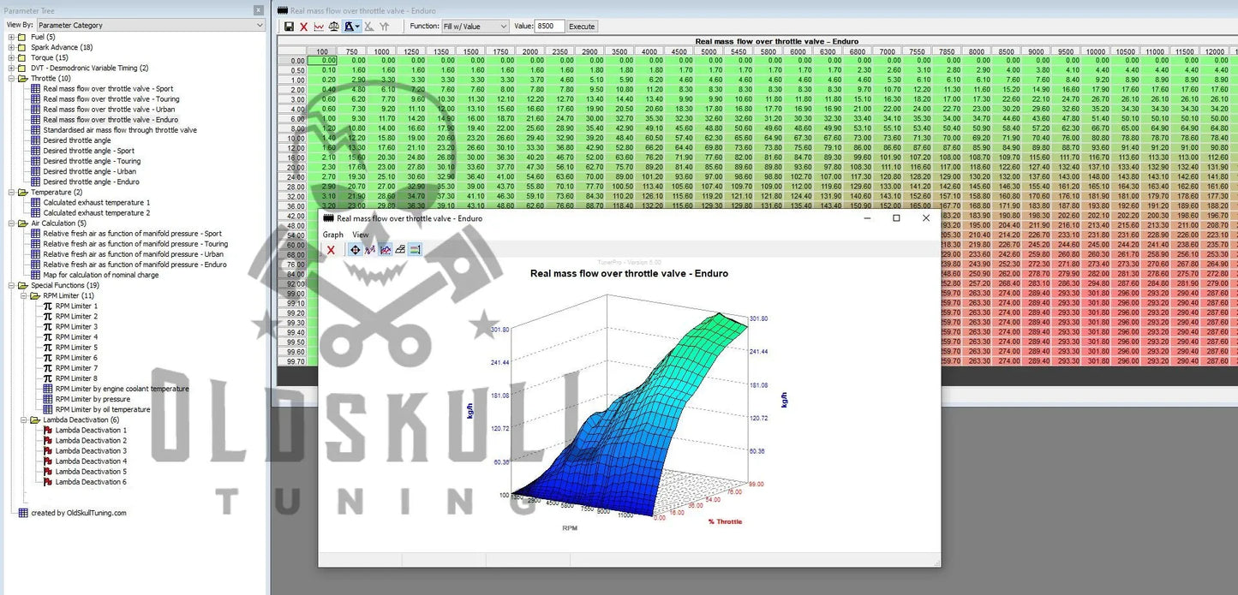Open the Graph menu
The image size is (1238, 595).
[x=332, y=235]
